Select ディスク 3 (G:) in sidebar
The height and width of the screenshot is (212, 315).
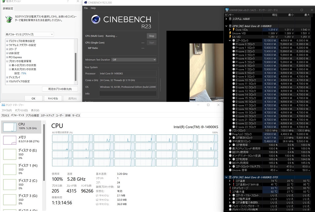pyautogui.click(x=21, y=199)
